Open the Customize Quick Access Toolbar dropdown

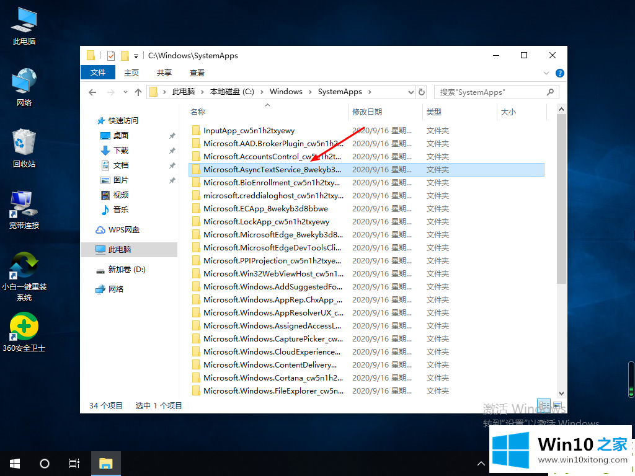[x=136, y=56]
